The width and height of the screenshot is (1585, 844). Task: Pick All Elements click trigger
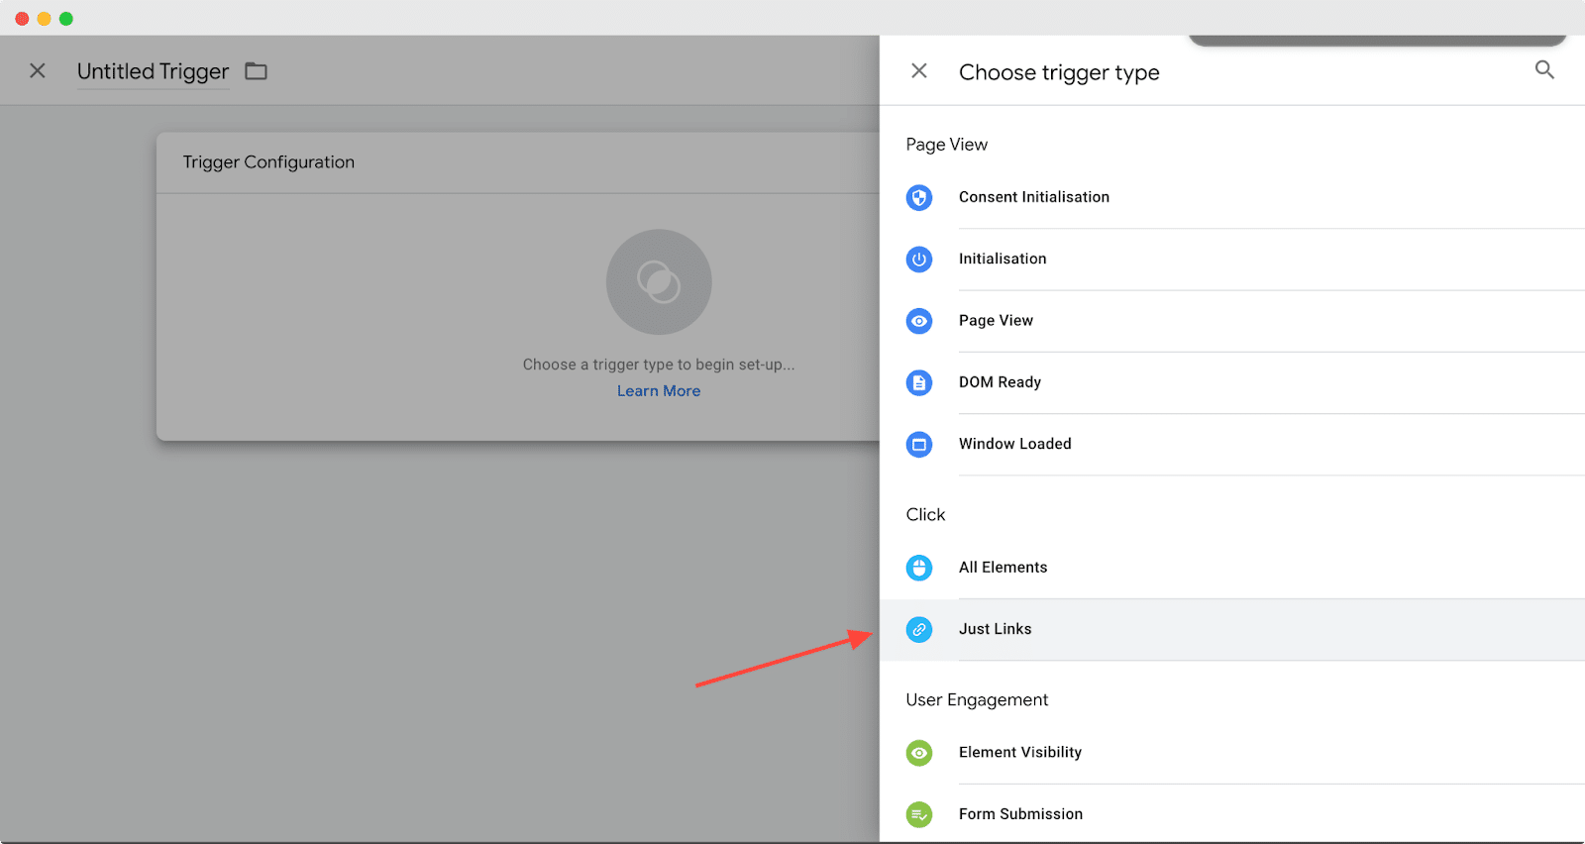tap(1232, 568)
